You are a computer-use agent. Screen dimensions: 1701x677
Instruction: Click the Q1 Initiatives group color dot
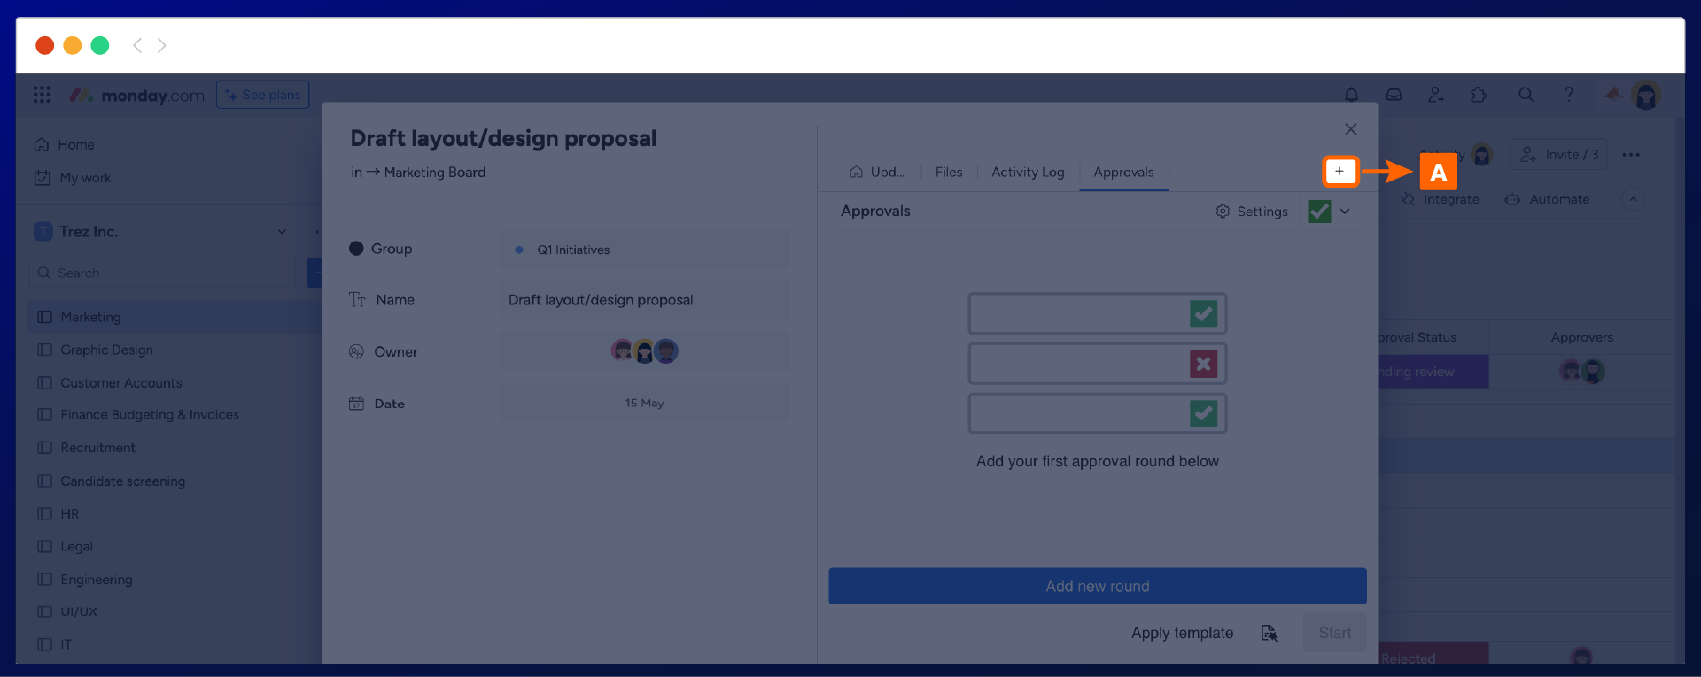(519, 250)
